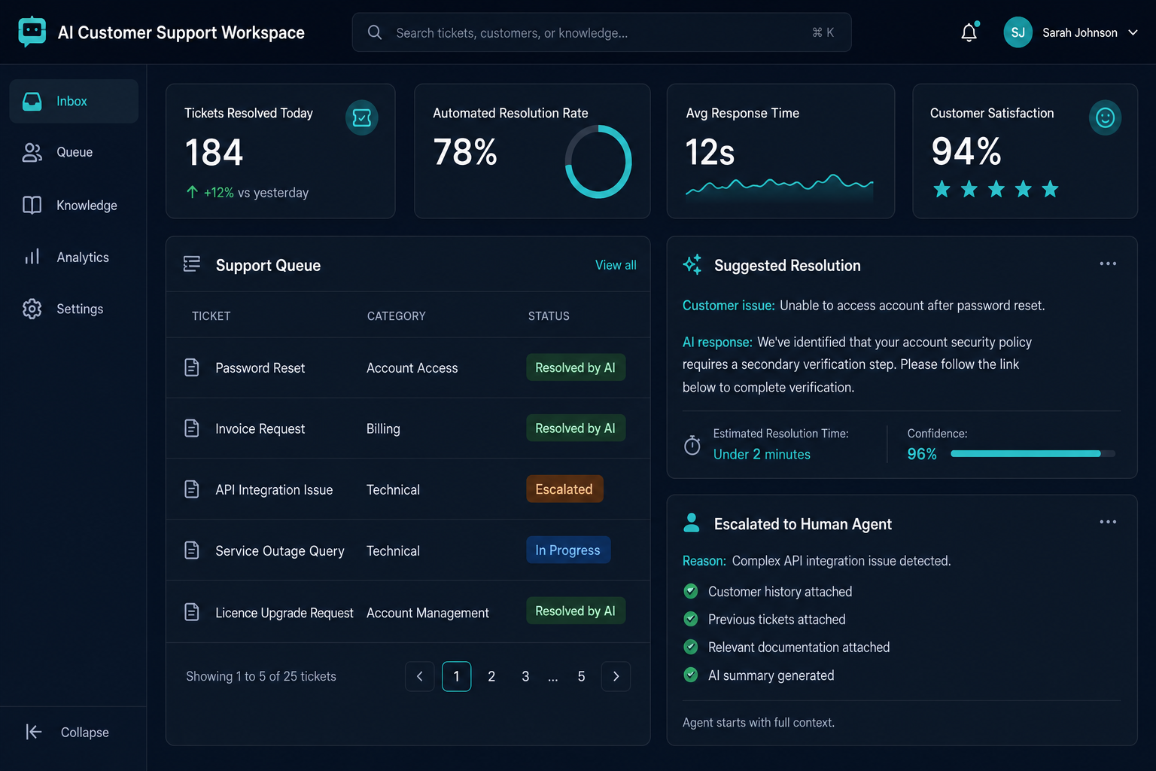Open Escalated to Human Agent options menu

[1108, 522]
